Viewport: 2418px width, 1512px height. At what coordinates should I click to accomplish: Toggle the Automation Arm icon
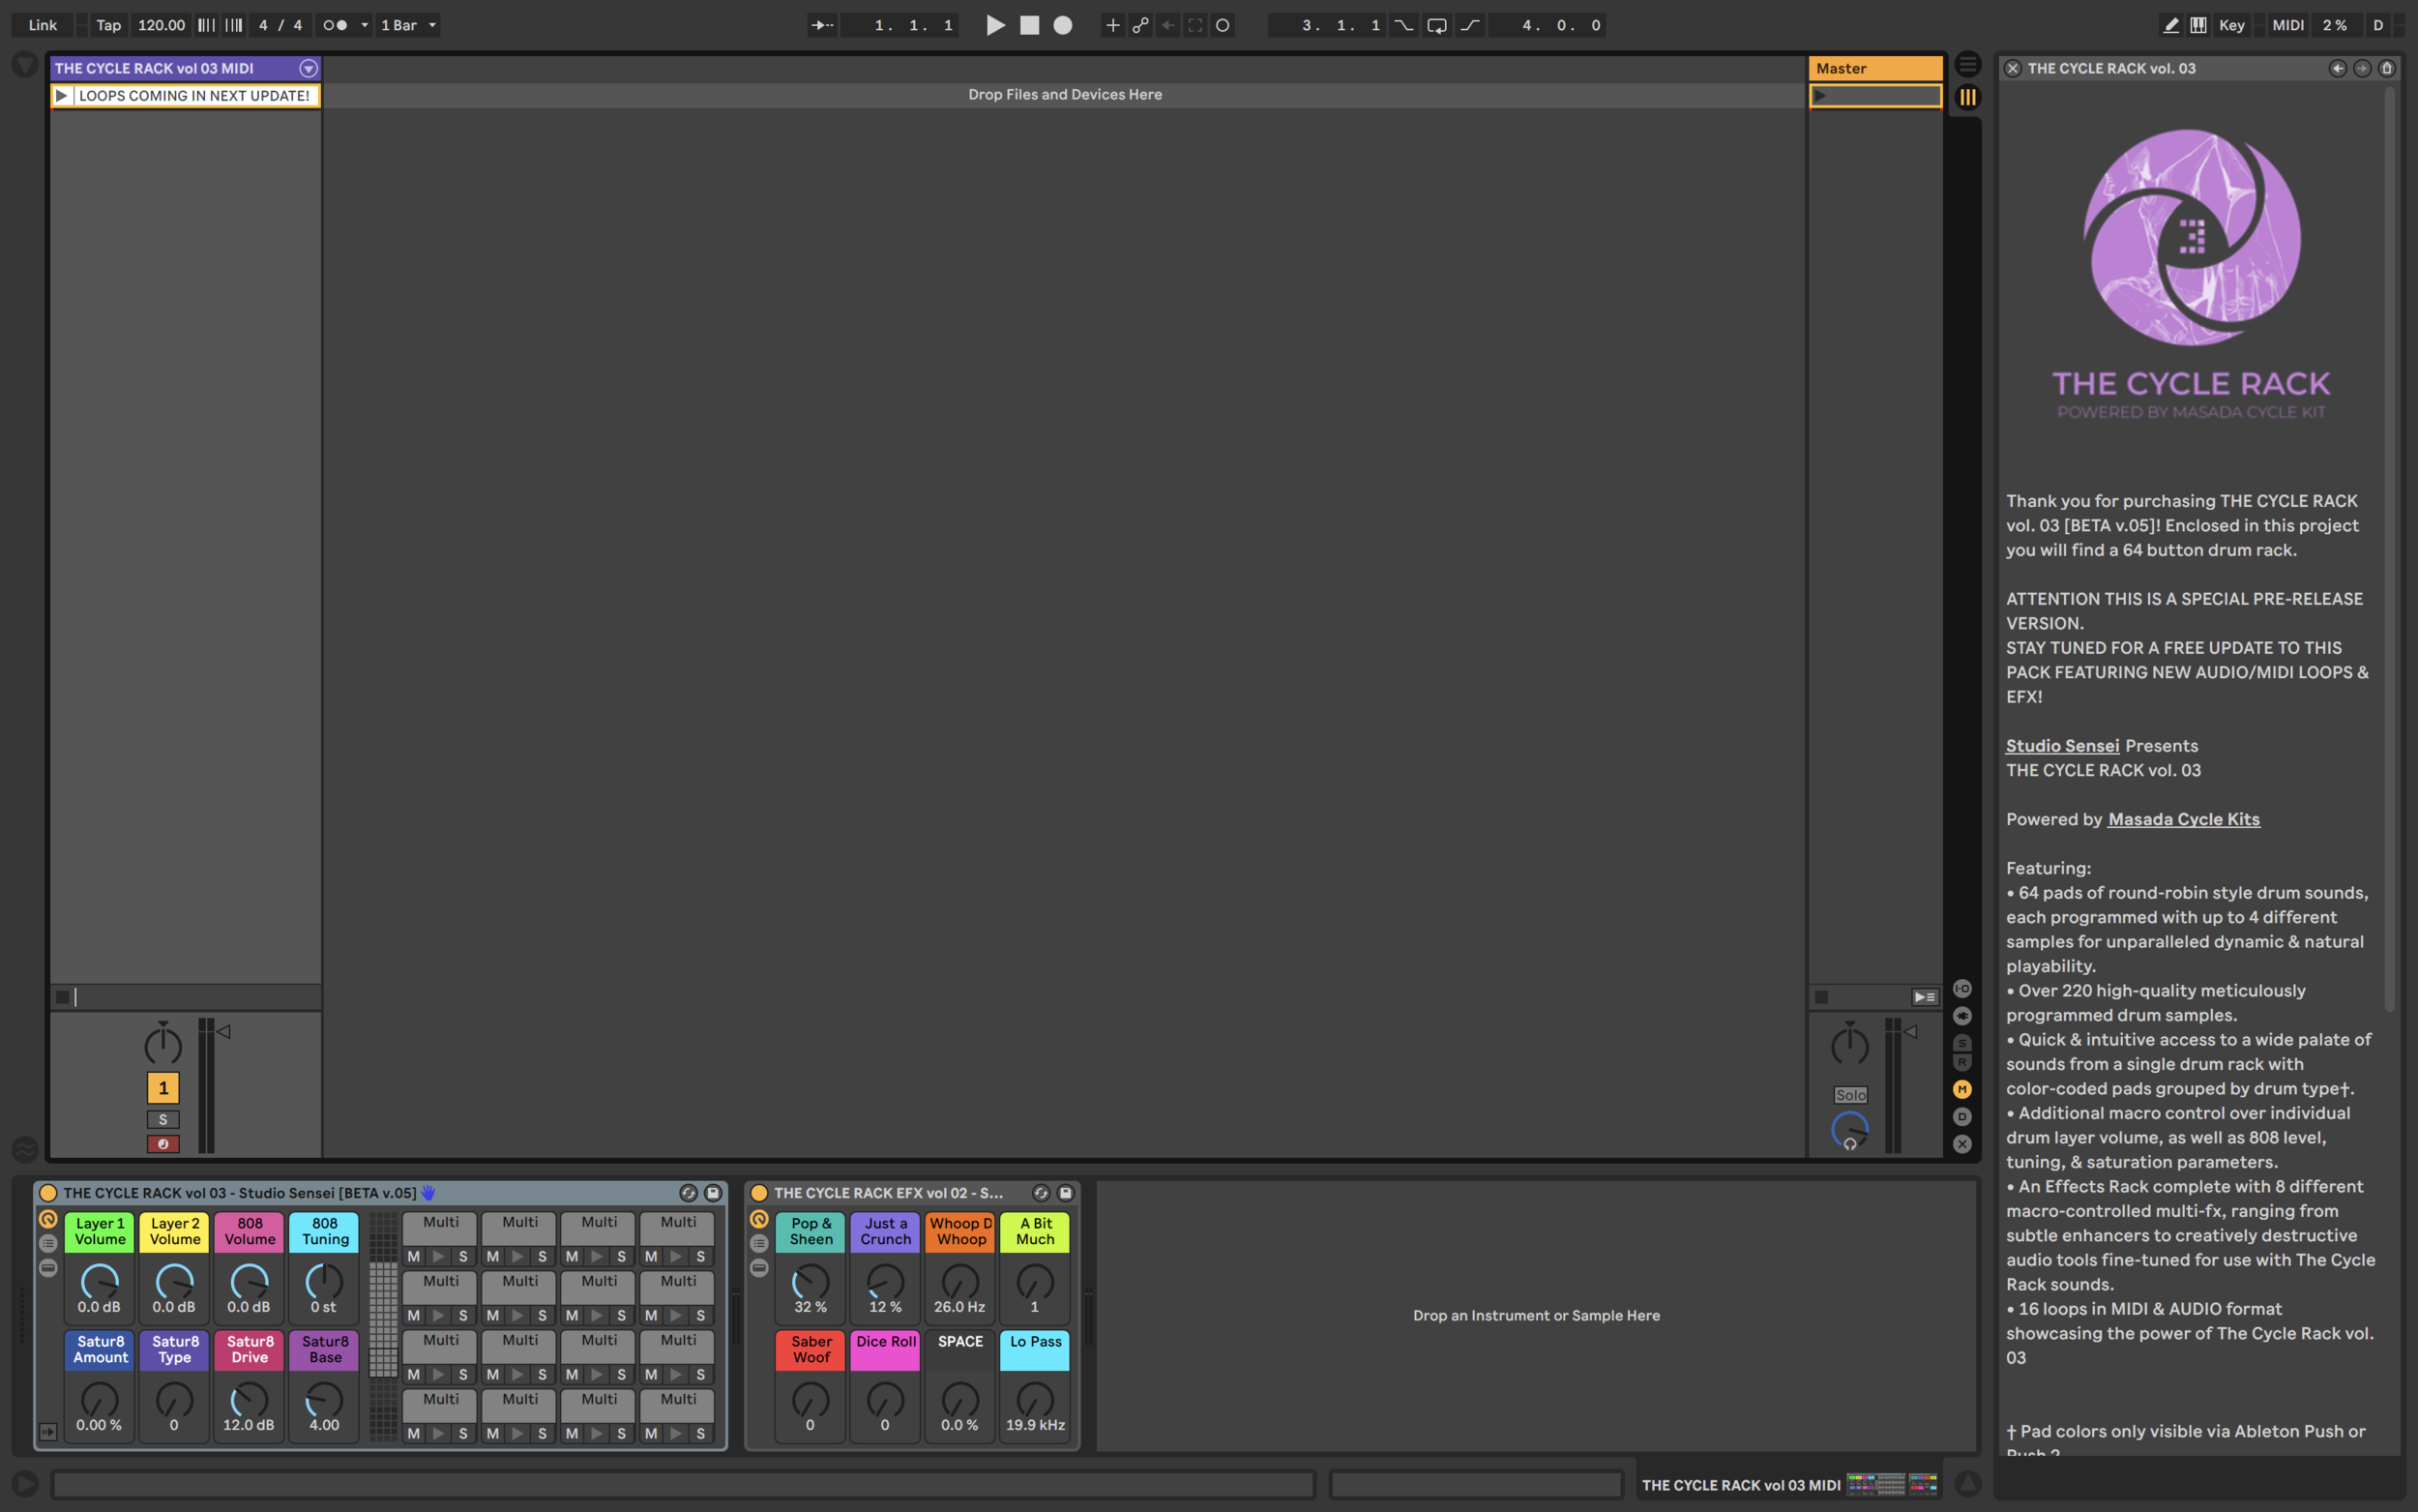1140,25
